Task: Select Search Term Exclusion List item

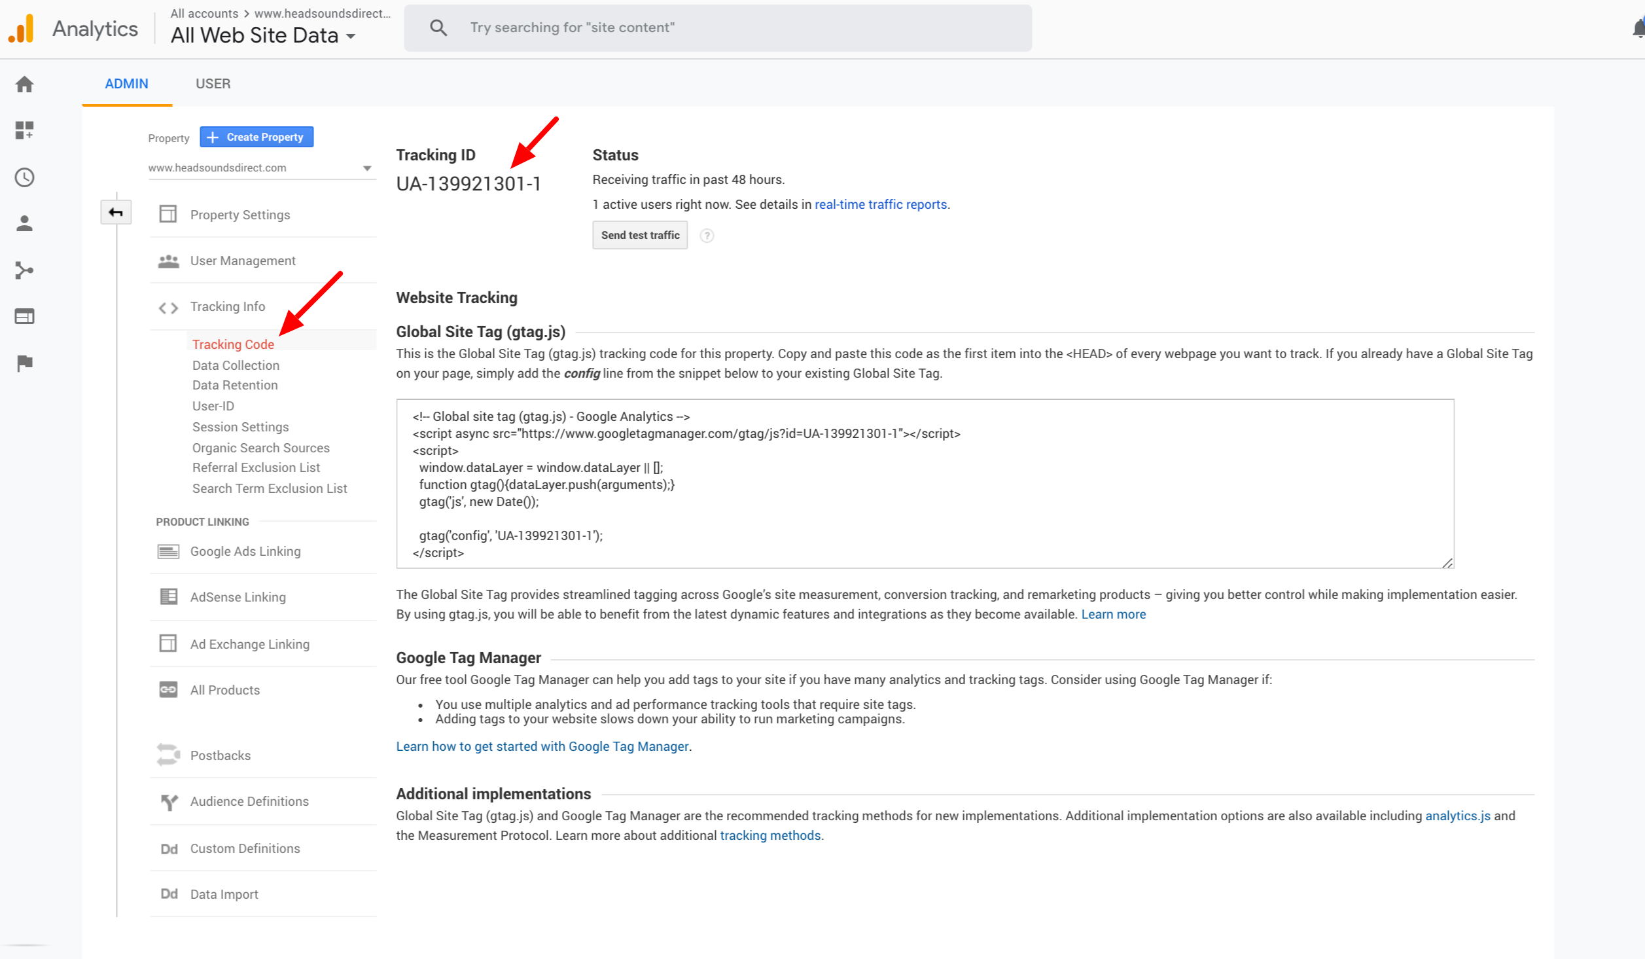Action: coord(270,488)
